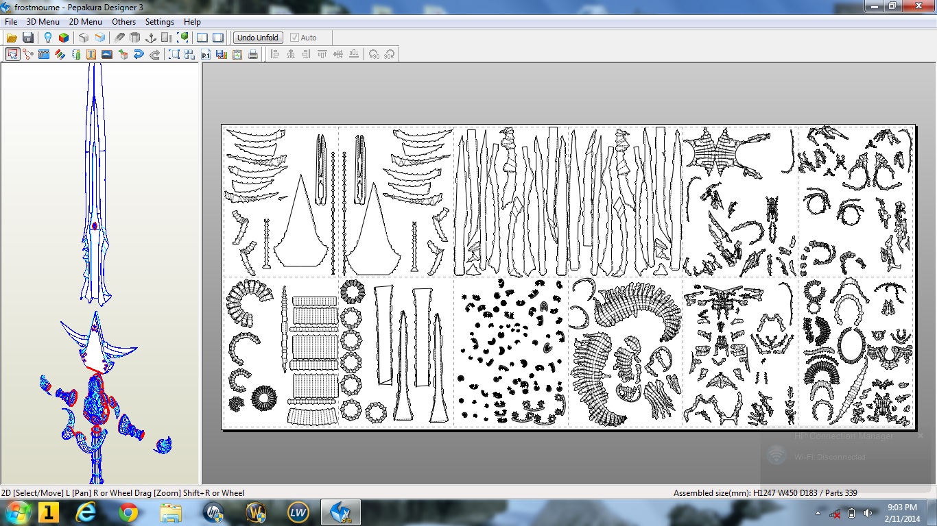The height and width of the screenshot is (526, 937).
Task: Click the pattern page with black dot pieces
Action: click(511, 351)
